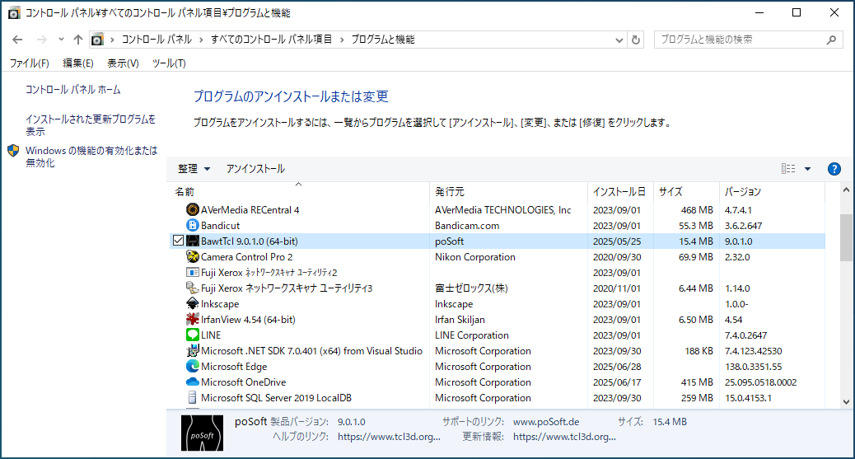Click the LINE Corporation publisher cell
The width and height of the screenshot is (855, 459).
click(x=472, y=335)
